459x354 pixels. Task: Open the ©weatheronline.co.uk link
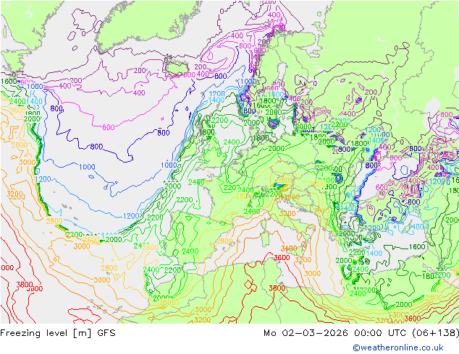[398, 347]
